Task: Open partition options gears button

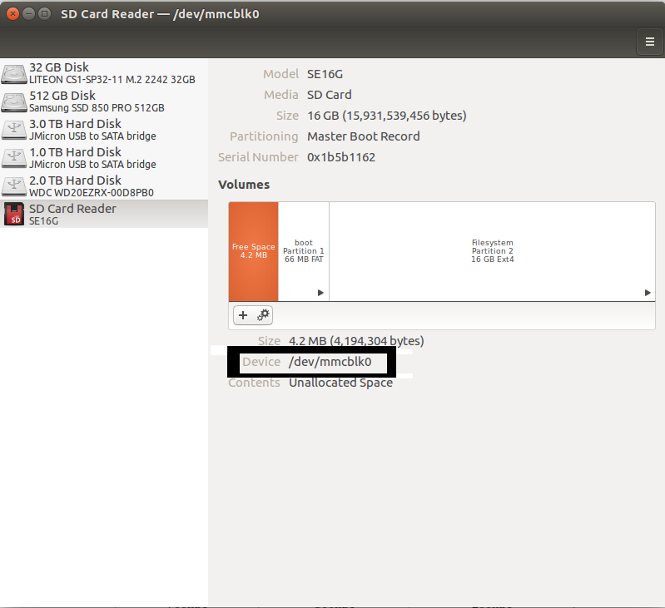Action: 263,315
